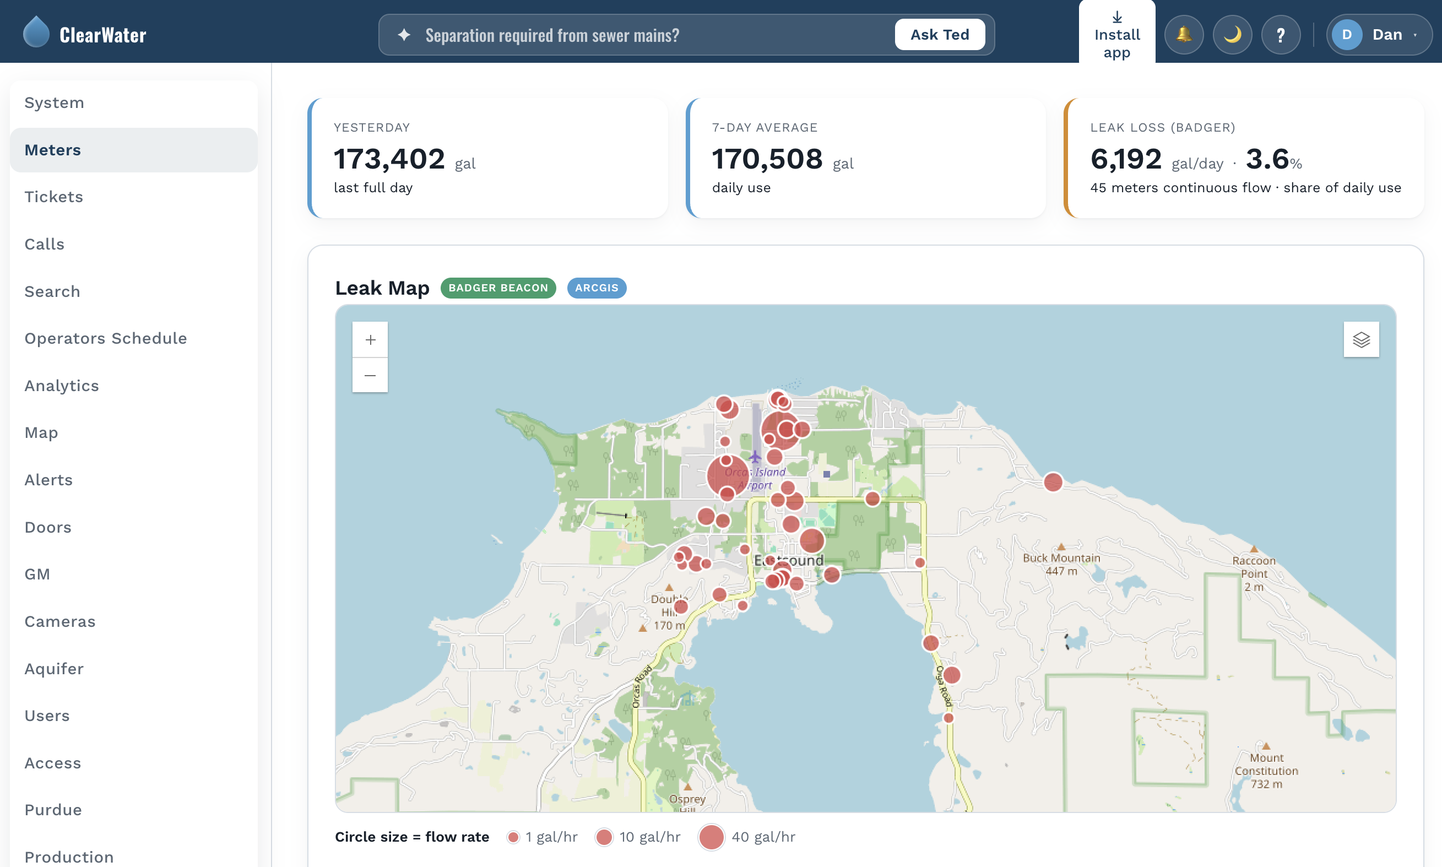Click the Leak Loss (Badger) card

click(1243, 158)
